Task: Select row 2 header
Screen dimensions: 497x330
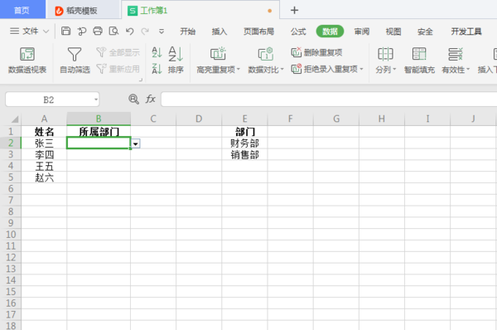Action: [x=11, y=143]
